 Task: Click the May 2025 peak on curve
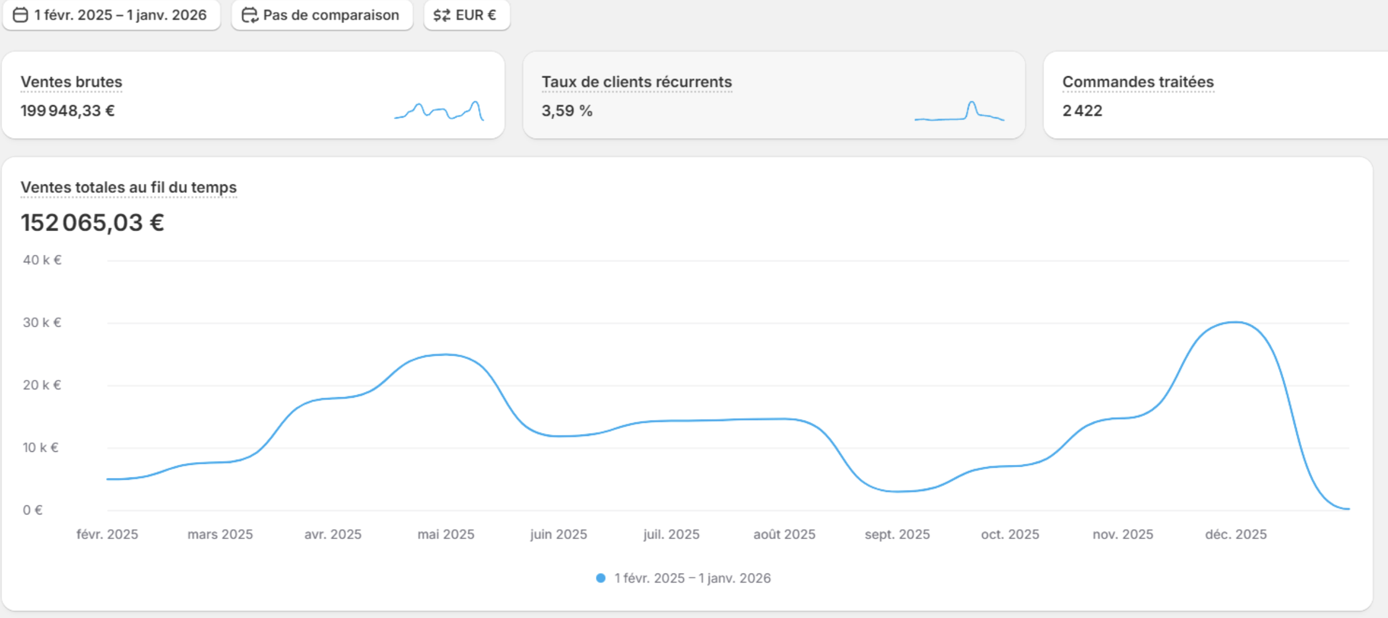[446, 355]
